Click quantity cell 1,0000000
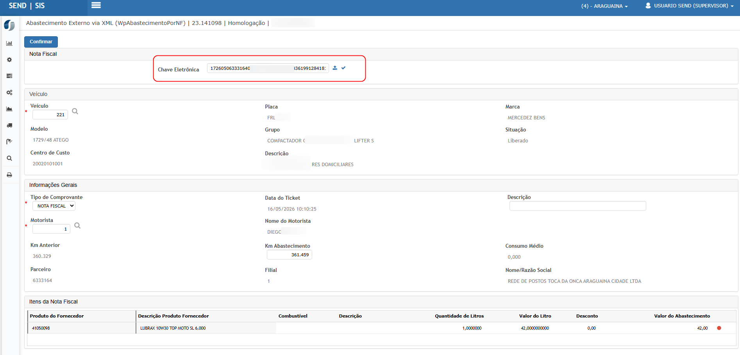The image size is (740, 355). [x=472, y=328]
